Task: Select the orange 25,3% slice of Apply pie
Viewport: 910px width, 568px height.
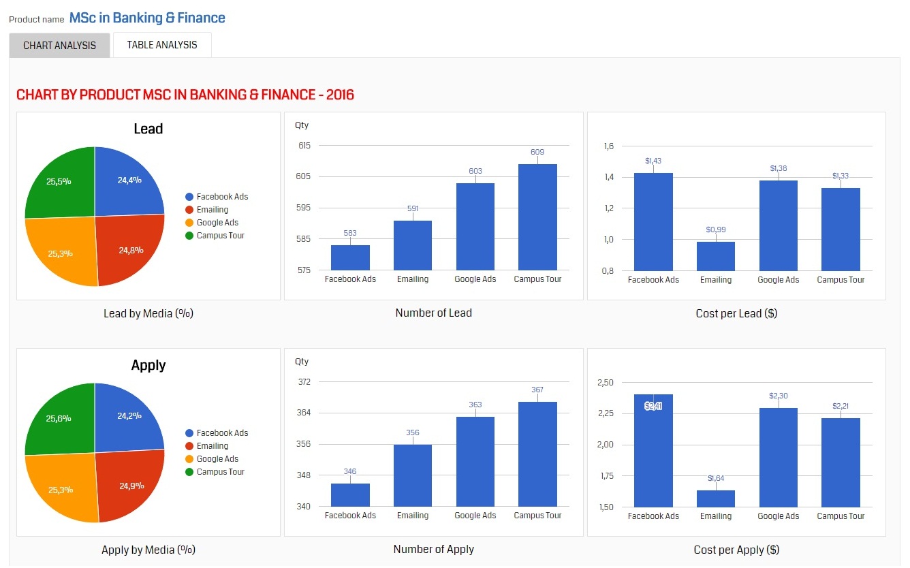Action: tap(61, 489)
